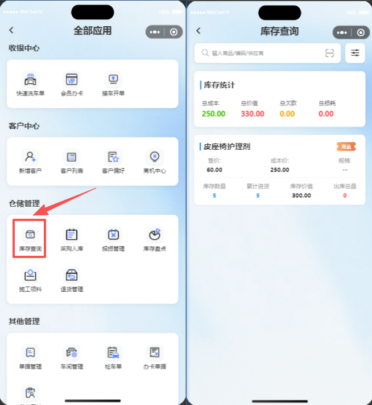The image size is (372, 405).
Task: Click 仓储管理 section heading
Action: pyautogui.click(x=24, y=203)
